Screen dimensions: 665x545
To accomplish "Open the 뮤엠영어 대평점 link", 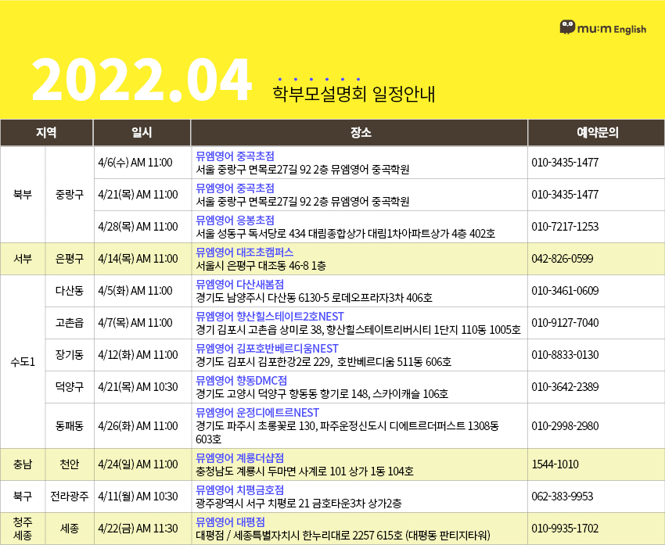I will pos(230,522).
